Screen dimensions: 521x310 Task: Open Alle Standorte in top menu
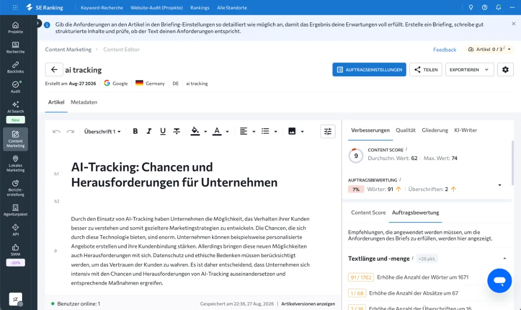(x=232, y=8)
